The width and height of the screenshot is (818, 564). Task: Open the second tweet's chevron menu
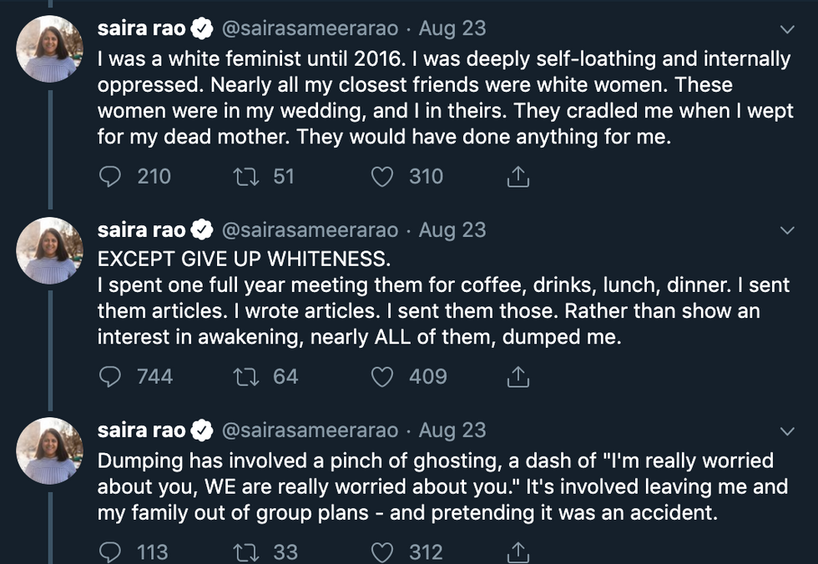coord(786,230)
